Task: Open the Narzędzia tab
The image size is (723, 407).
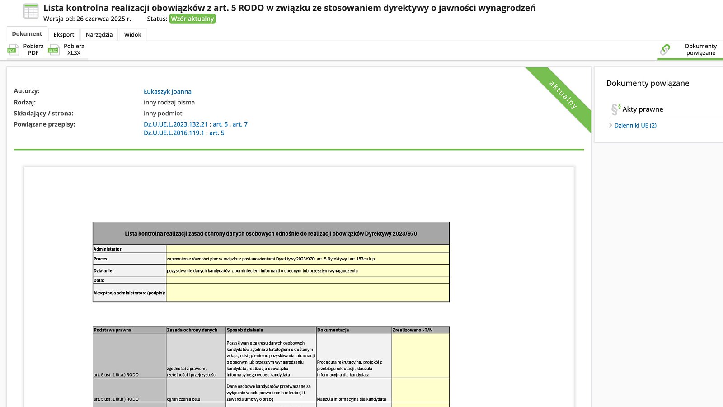Action: pos(99,35)
